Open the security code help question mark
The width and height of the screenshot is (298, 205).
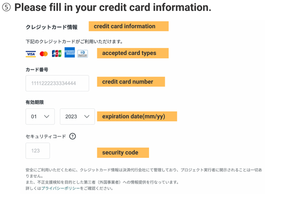pyautogui.click(x=73, y=136)
